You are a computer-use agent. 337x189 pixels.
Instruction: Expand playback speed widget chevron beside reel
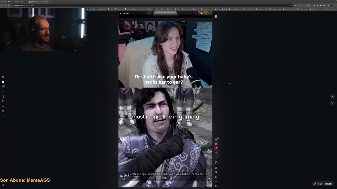[x=216, y=156]
